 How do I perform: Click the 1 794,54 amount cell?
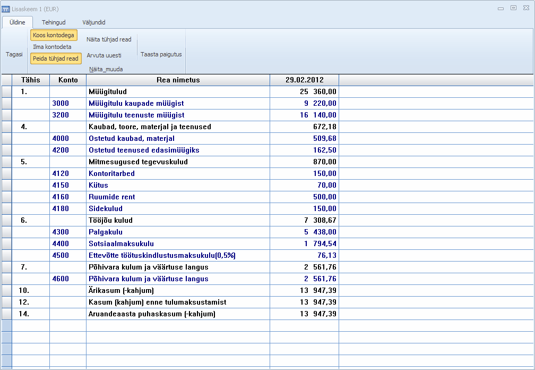coord(304,243)
